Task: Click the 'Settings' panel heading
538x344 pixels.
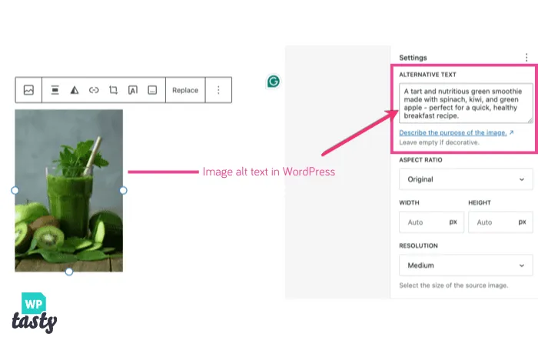Action: click(x=413, y=58)
